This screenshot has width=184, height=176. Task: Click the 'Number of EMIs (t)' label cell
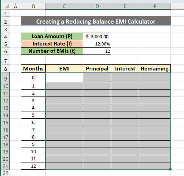point(52,51)
